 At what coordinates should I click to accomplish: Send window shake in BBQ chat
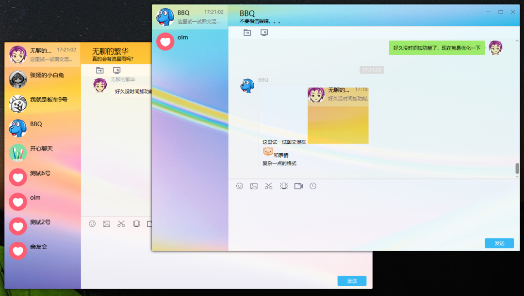pyautogui.click(x=284, y=186)
